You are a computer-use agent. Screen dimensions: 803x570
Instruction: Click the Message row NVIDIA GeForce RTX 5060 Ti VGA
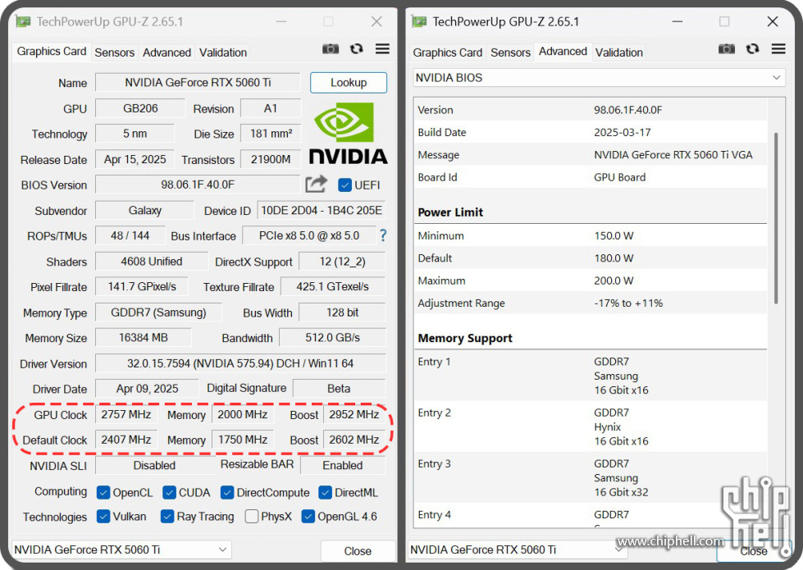click(591, 155)
